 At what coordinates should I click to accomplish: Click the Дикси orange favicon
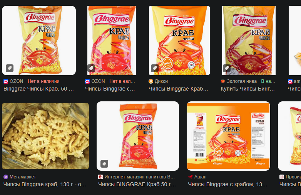(151, 81)
